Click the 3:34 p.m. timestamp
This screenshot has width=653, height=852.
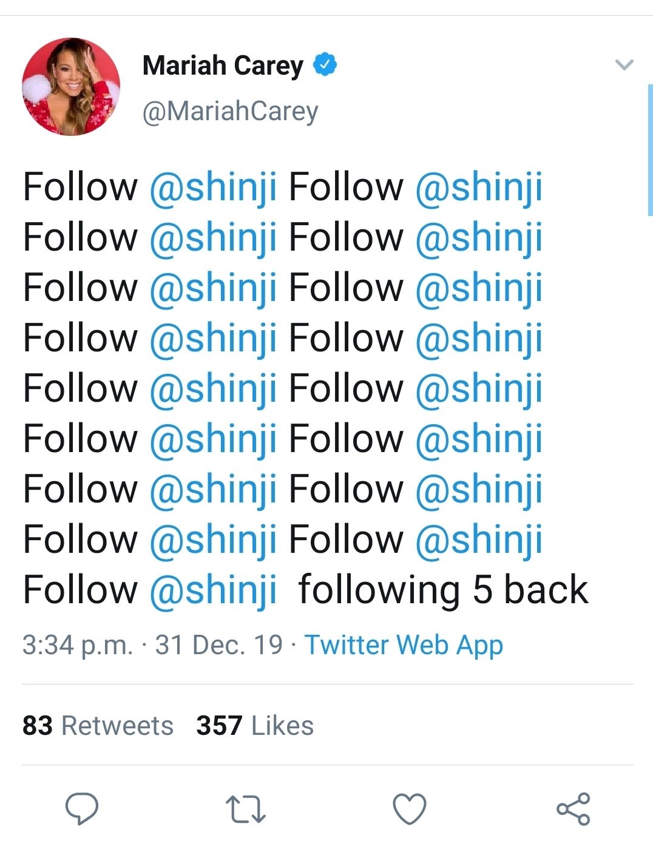[x=78, y=644]
